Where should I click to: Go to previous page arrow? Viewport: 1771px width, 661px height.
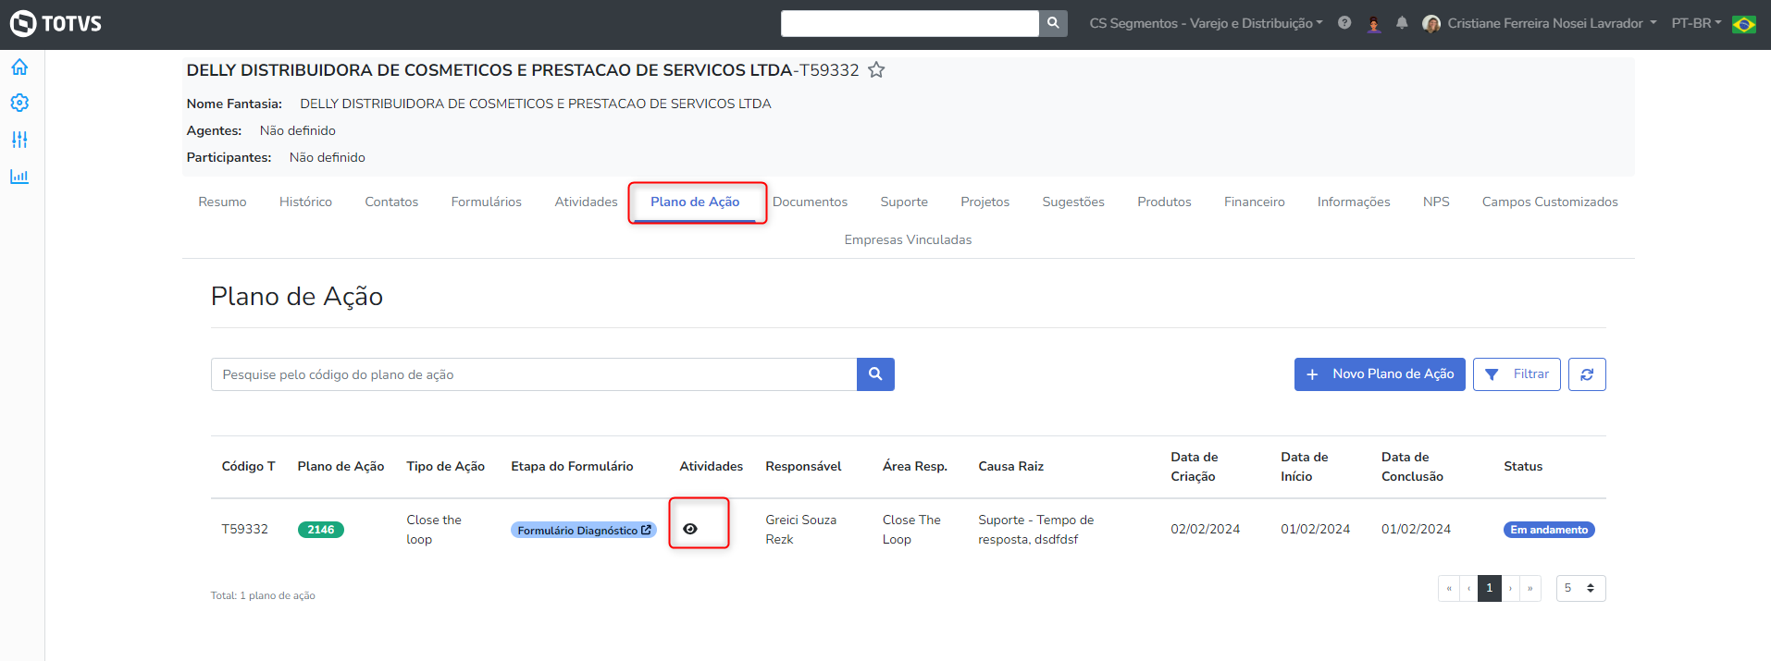click(x=1468, y=588)
